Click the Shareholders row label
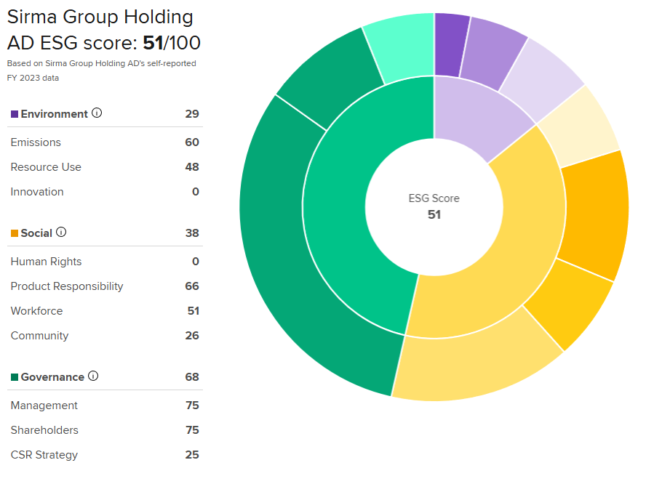Screen dimensions: 646x484 click(x=44, y=430)
